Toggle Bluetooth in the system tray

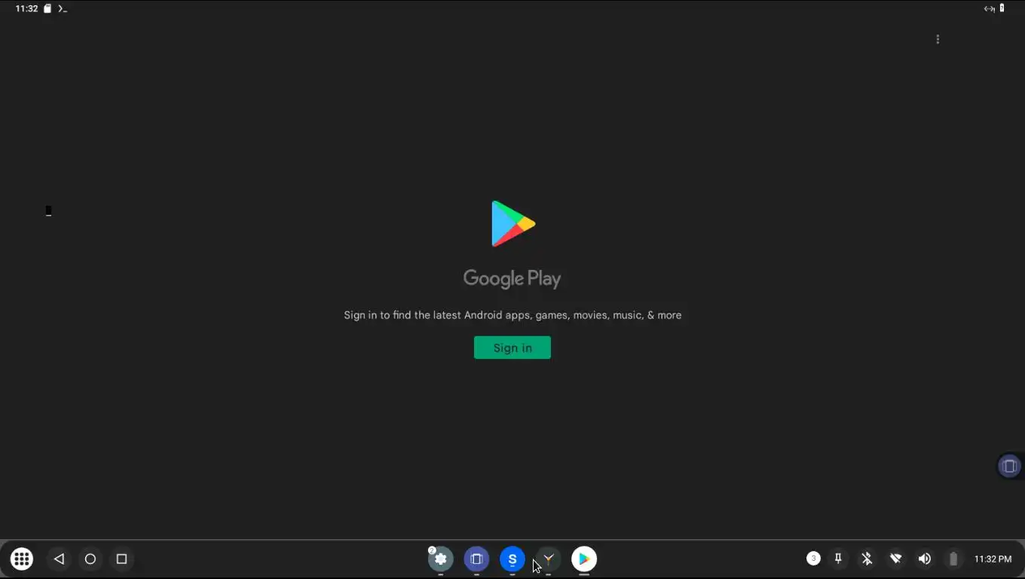click(867, 559)
